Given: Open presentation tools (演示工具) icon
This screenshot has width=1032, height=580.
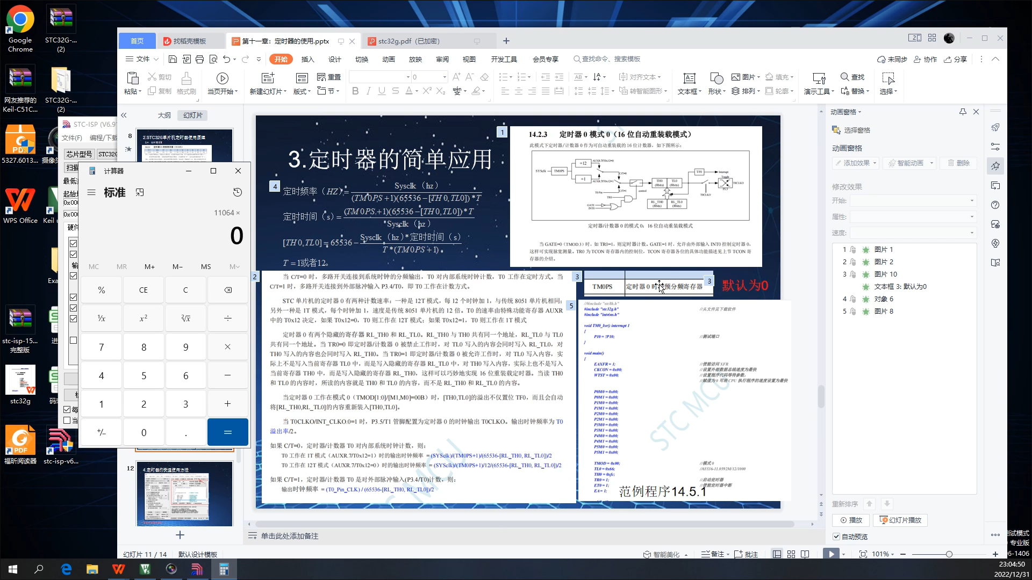Looking at the screenshot, I should point(819,78).
